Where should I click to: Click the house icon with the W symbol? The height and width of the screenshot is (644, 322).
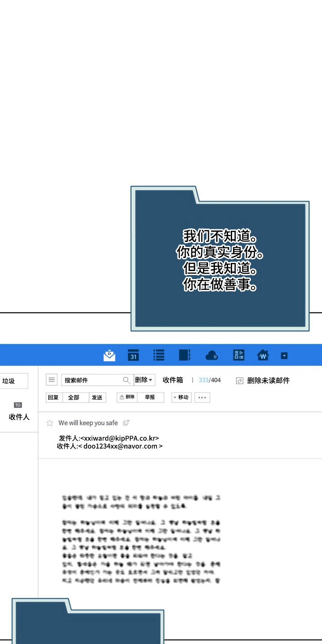(x=263, y=356)
